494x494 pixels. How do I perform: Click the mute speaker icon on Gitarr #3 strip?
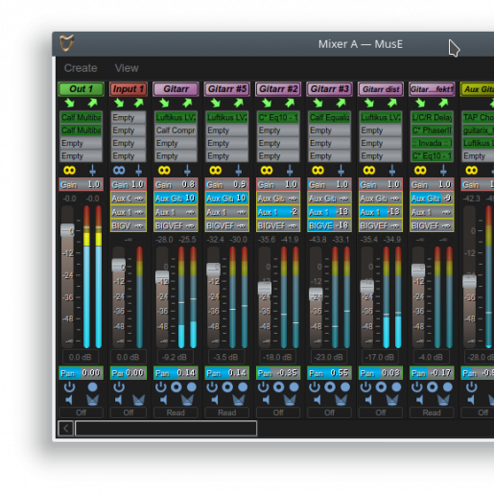point(318,400)
